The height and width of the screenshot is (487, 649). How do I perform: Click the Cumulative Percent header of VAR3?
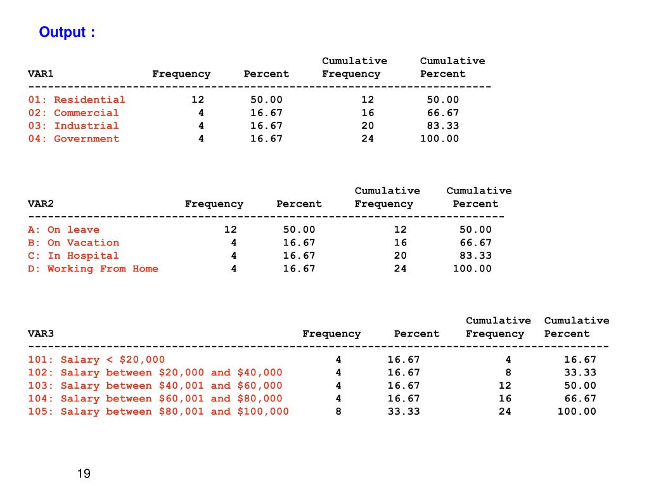(x=577, y=327)
